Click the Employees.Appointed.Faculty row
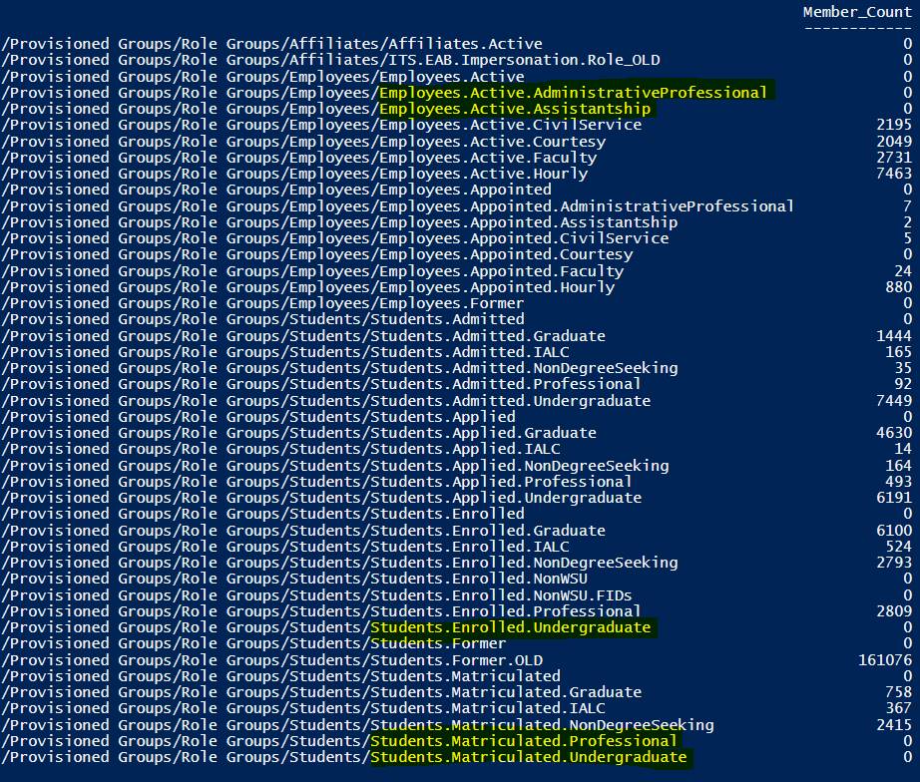Image resolution: width=920 pixels, height=782 pixels. [x=457, y=271]
